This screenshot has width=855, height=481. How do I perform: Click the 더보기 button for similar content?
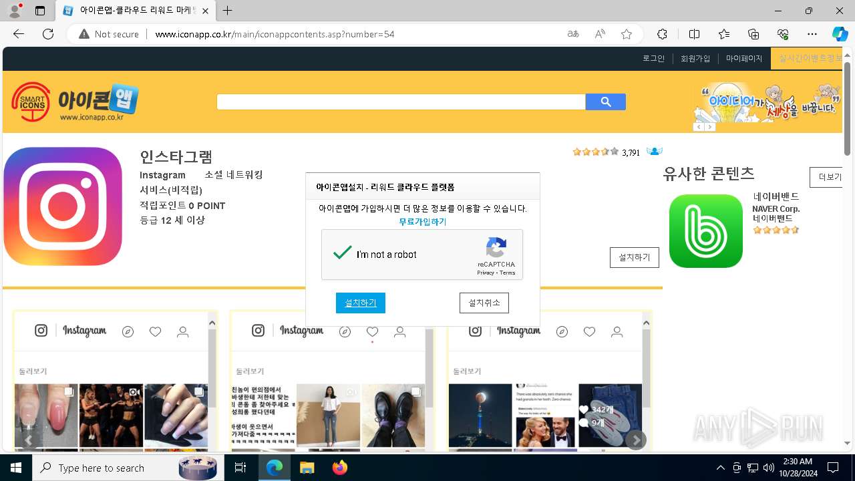point(826,177)
